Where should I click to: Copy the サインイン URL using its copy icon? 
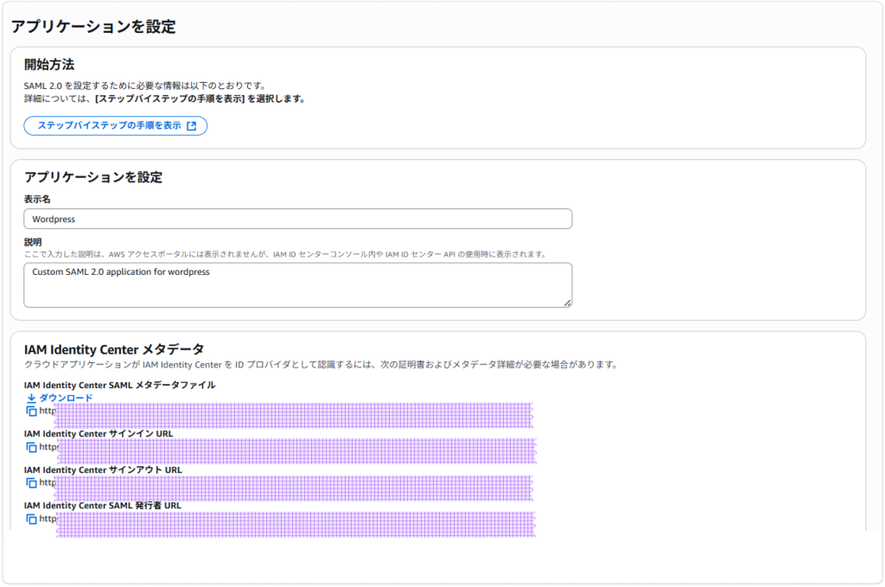tap(32, 448)
